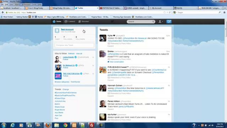Screen dimensions: 227x128
Task: Click the search magnifier in Twitter search box
Action: pos(153,22)
